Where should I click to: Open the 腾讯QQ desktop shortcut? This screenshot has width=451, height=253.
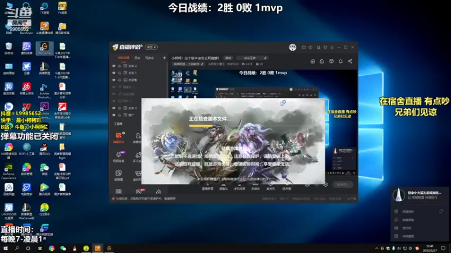(45, 150)
